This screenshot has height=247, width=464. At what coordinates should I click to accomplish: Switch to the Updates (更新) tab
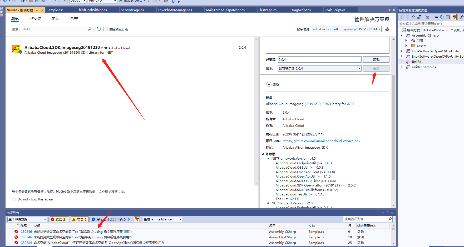(x=56, y=19)
